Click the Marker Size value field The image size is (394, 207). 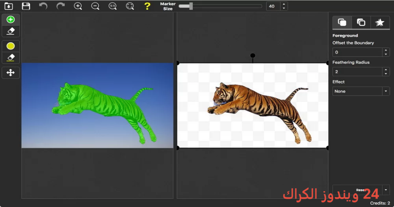(273, 6)
